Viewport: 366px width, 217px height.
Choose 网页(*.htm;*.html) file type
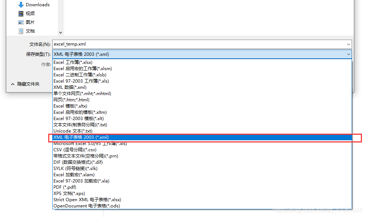[x=202, y=100]
